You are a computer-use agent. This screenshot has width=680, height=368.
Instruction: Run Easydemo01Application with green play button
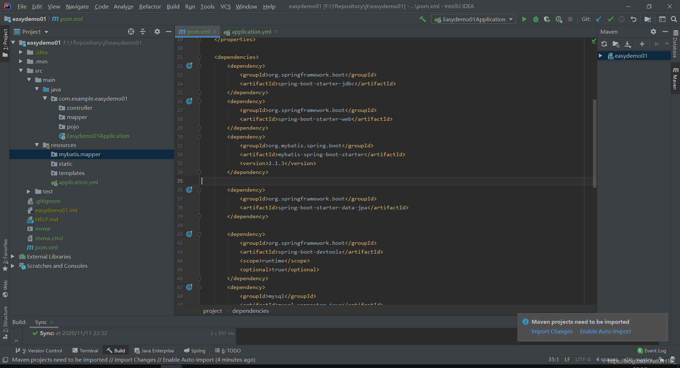[524, 19]
